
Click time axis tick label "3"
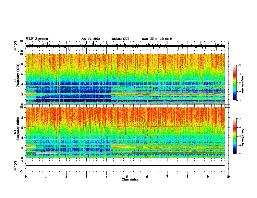pyautogui.click(x=86, y=177)
